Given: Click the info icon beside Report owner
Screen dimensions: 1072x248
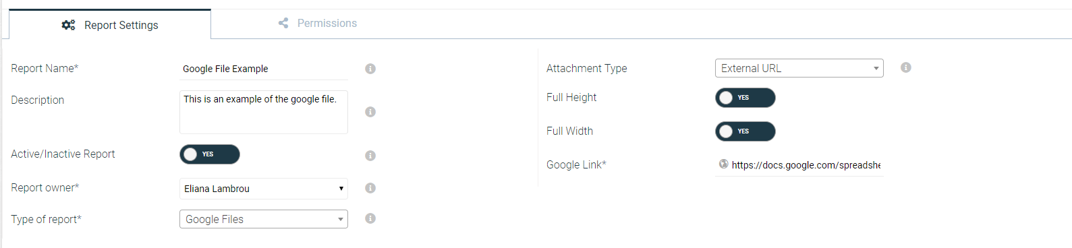Looking at the screenshot, I should [370, 188].
